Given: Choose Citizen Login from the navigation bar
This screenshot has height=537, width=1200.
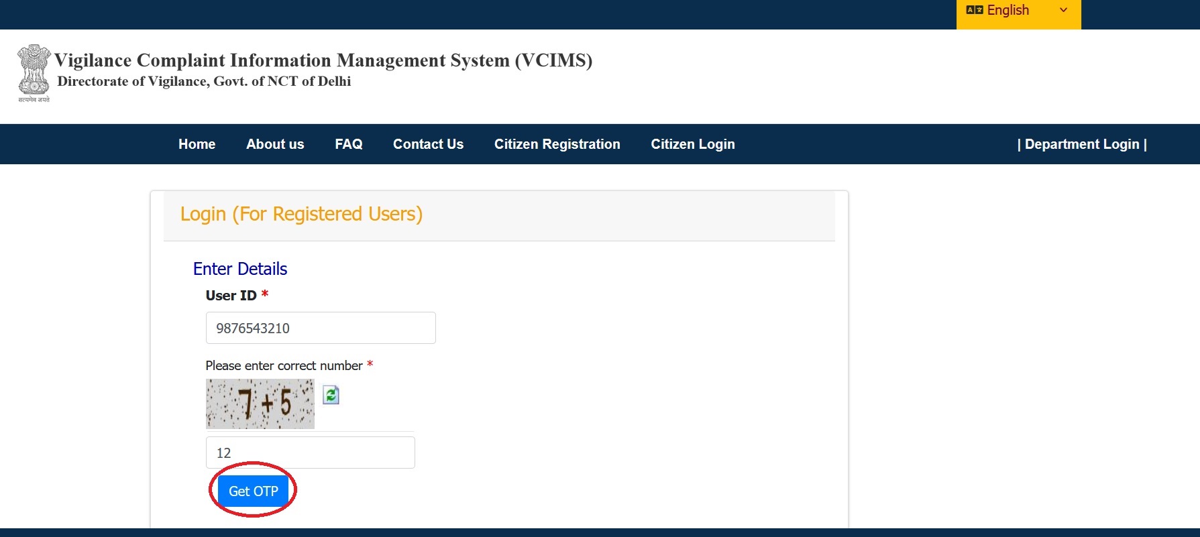Looking at the screenshot, I should click(692, 144).
